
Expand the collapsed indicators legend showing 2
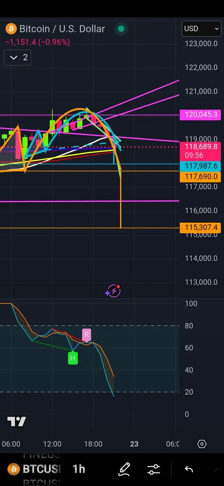(17, 58)
